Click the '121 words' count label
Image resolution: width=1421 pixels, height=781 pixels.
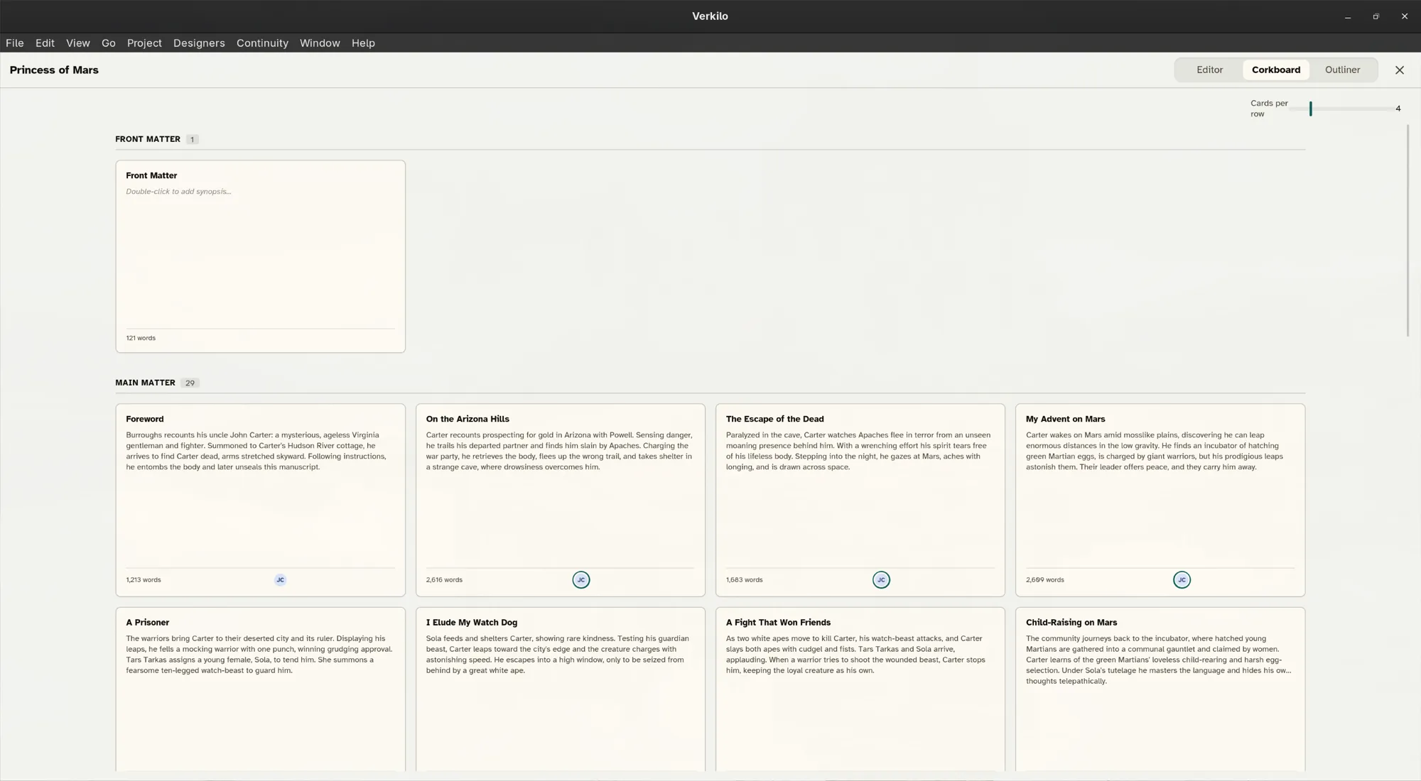(x=141, y=339)
